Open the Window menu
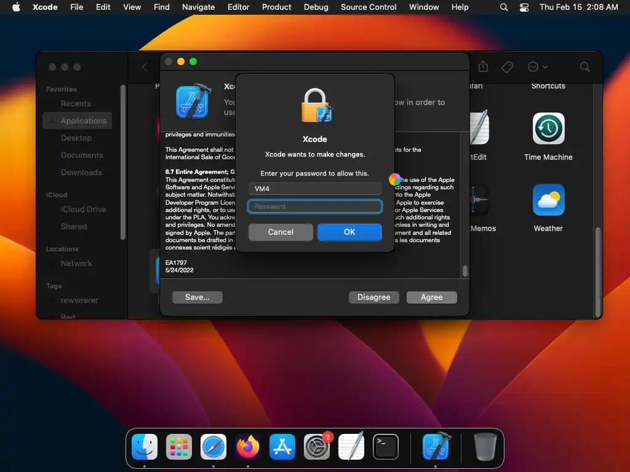Viewport: 630px width, 472px height. [424, 7]
